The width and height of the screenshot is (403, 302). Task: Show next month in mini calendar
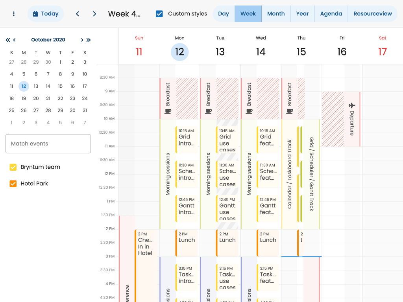[82, 40]
